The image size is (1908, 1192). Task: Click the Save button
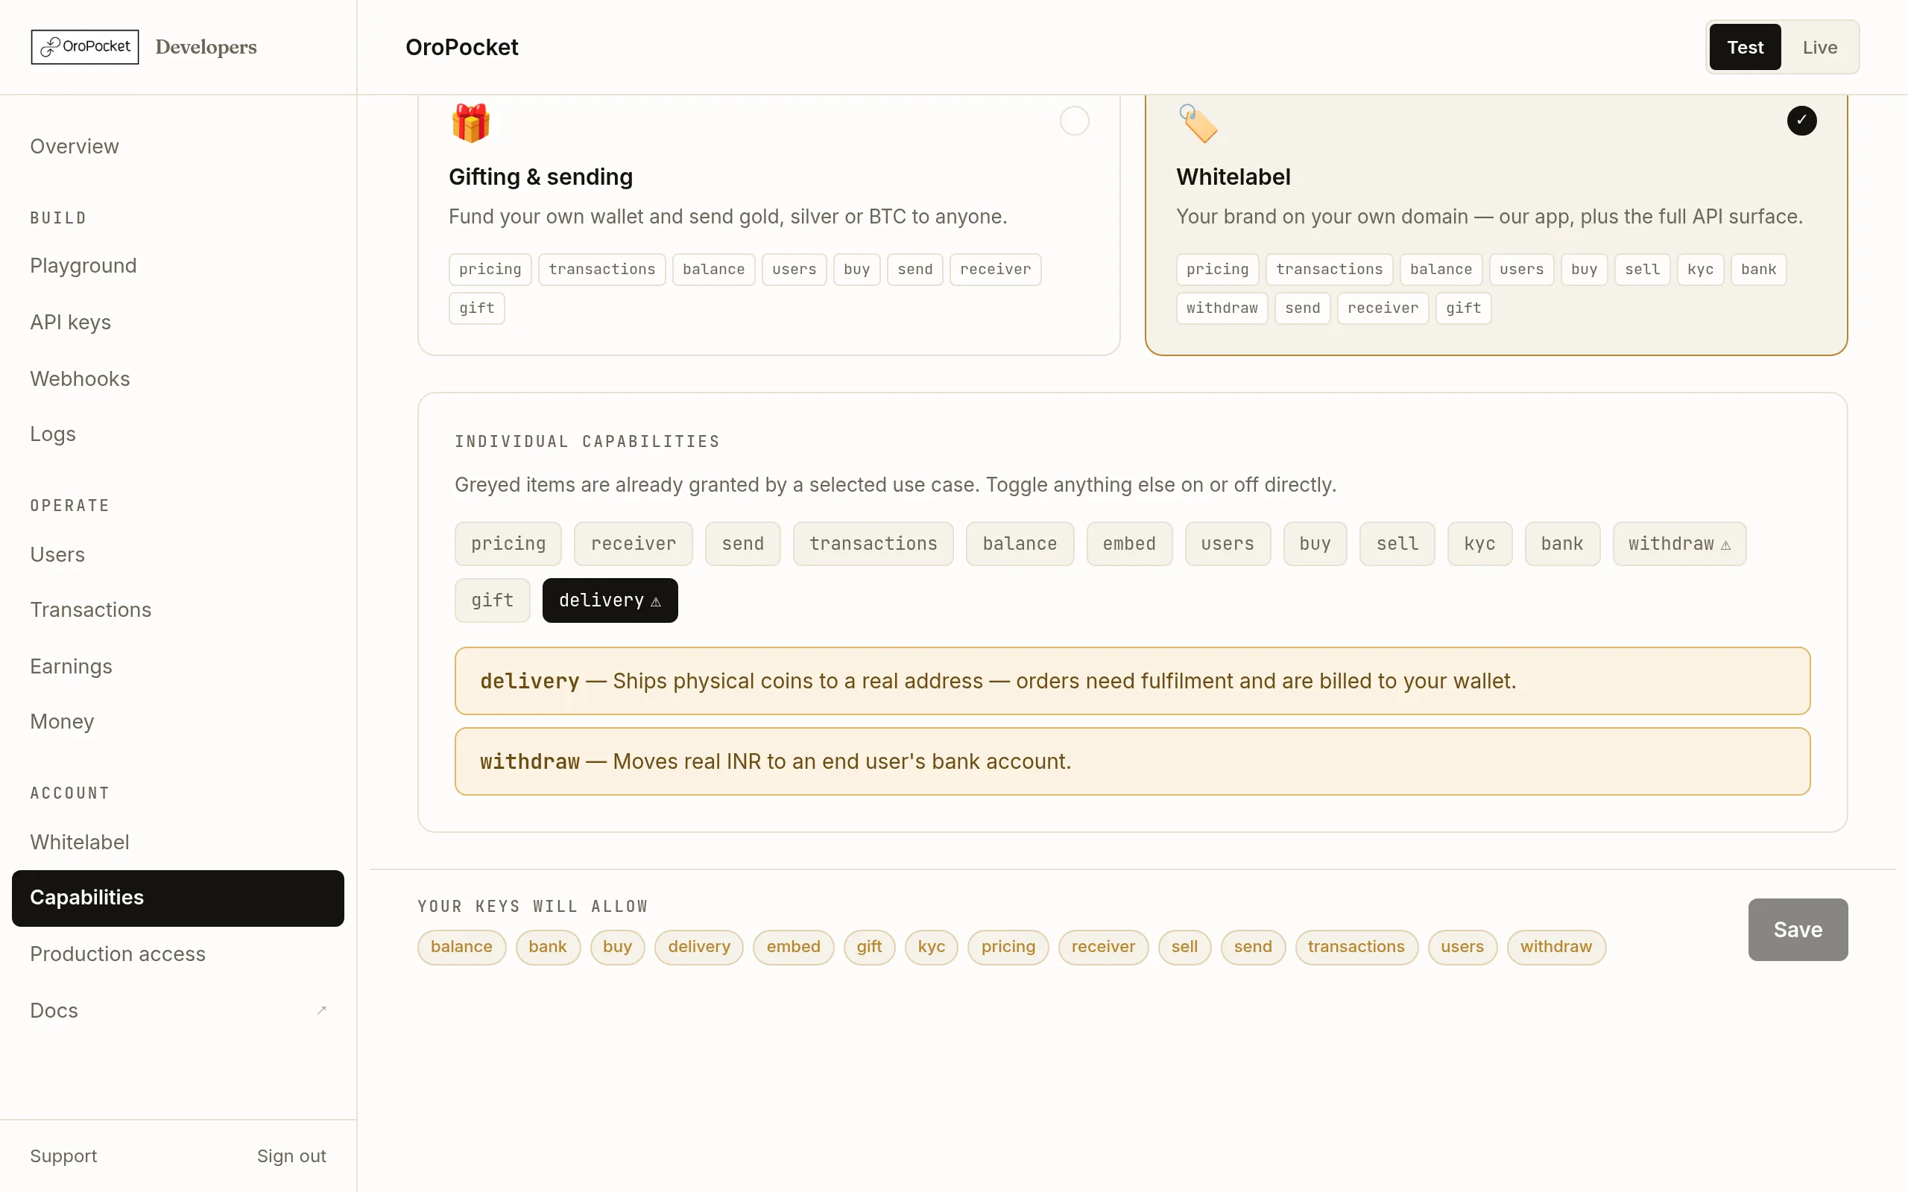(x=1798, y=930)
